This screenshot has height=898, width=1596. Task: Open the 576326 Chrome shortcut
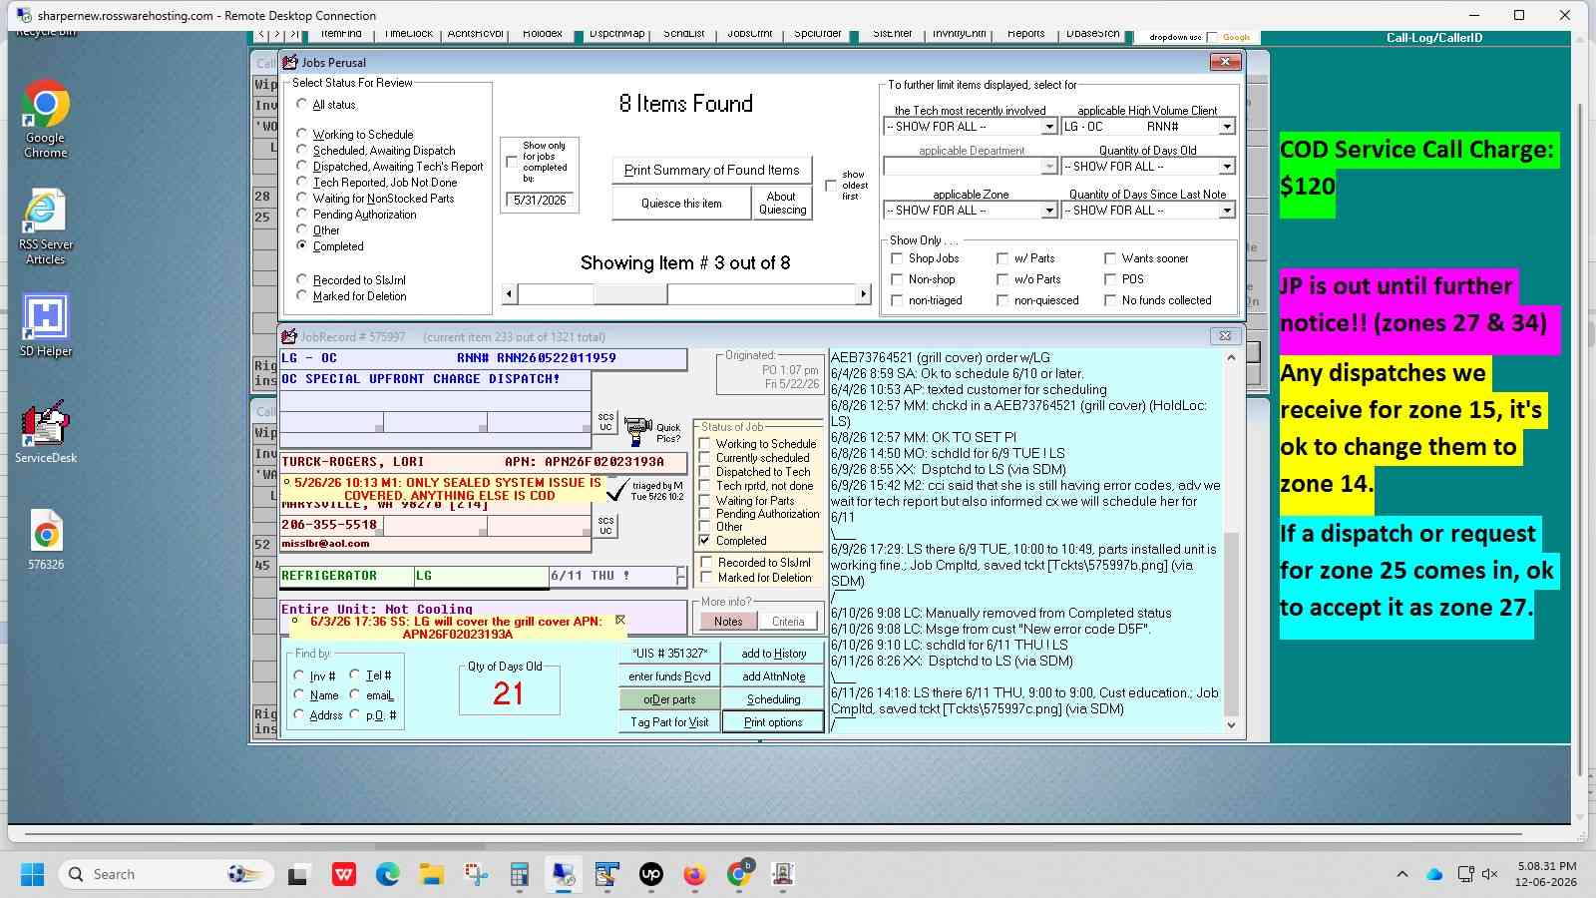click(45, 540)
